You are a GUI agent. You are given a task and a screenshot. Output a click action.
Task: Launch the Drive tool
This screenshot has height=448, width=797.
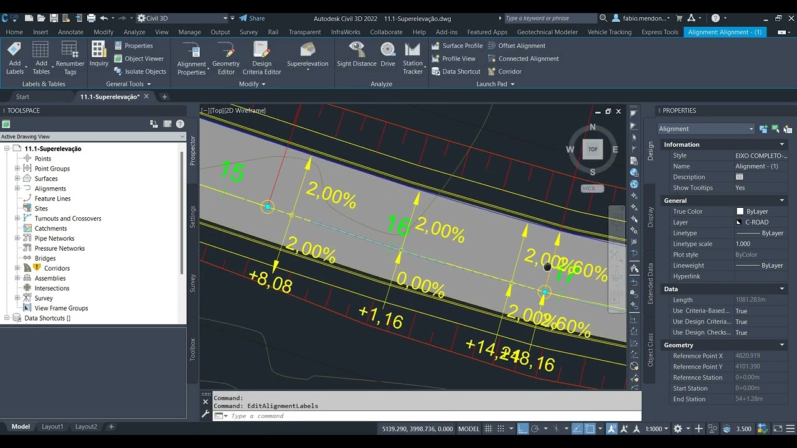coord(388,54)
